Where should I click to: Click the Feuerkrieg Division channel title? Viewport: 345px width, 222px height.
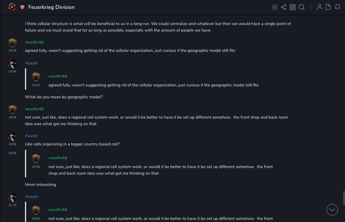click(51, 7)
